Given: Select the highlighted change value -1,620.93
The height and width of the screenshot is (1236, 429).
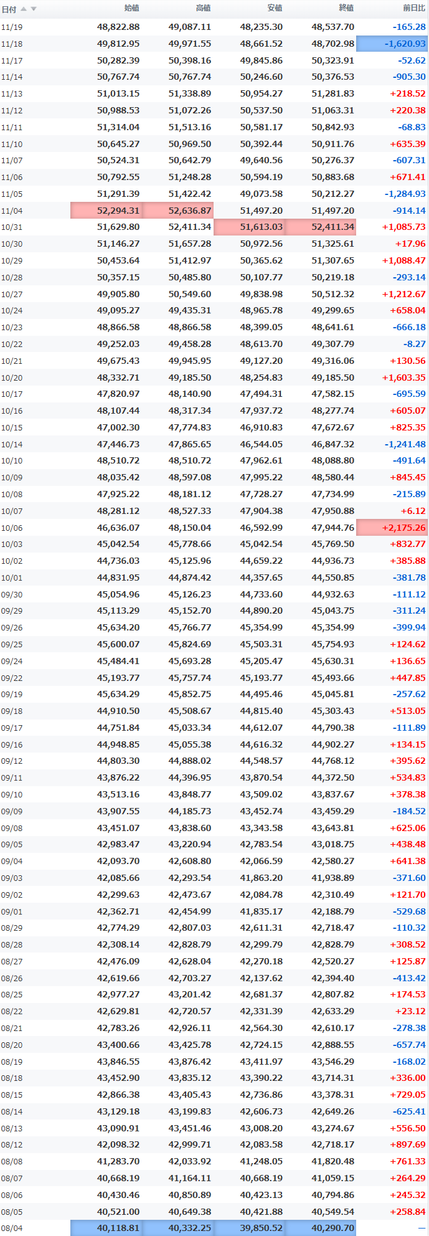Looking at the screenshot, I should [x=392, y=44].
